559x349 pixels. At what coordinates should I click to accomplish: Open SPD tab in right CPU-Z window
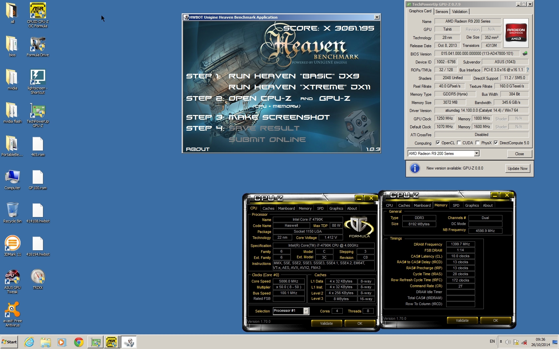456,205
